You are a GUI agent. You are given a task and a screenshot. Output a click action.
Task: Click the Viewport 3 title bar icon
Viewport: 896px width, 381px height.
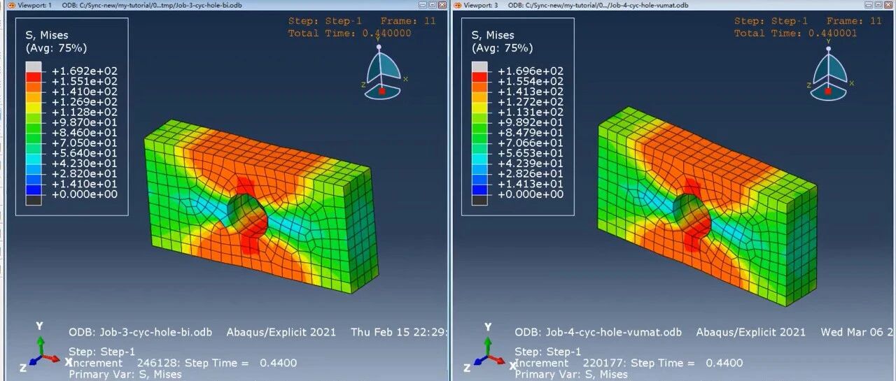click(458, 6)
